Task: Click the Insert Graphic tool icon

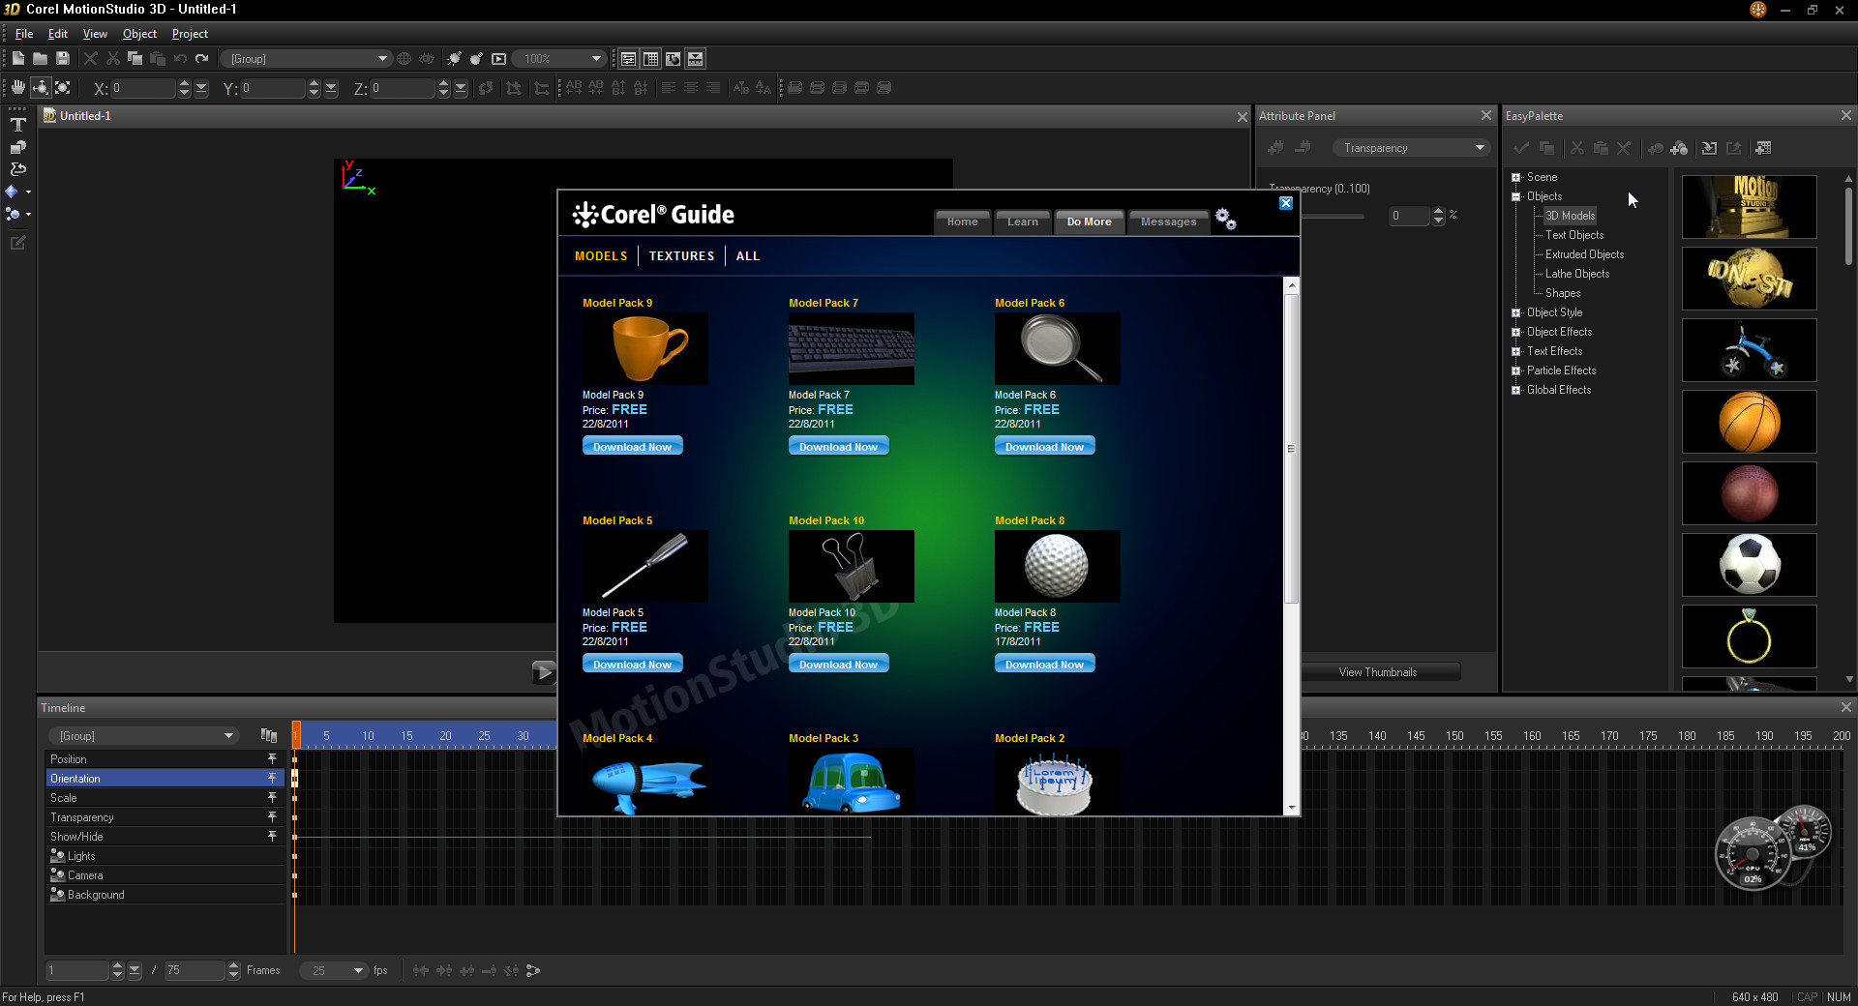Action: (17, 147)
